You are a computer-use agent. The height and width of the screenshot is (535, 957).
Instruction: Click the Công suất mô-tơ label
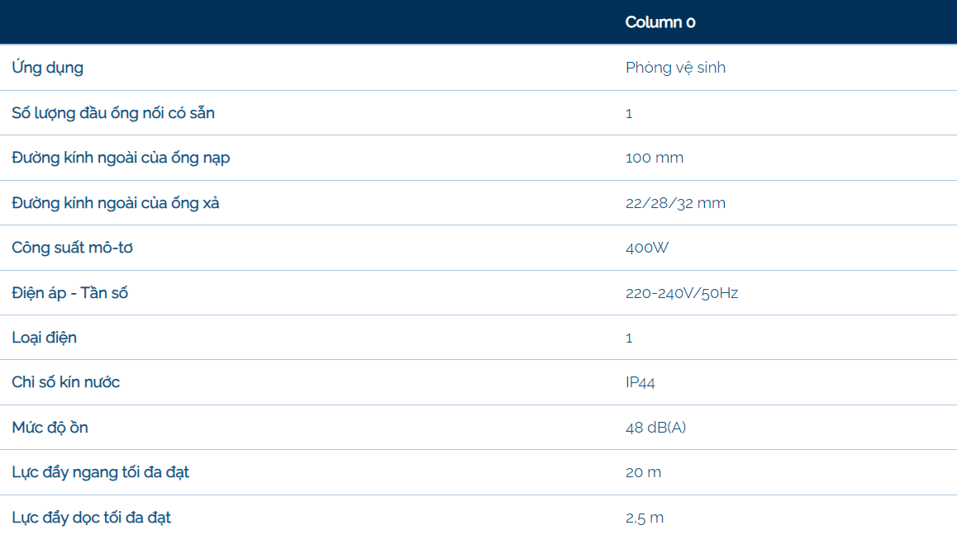(x=72, y=248)
